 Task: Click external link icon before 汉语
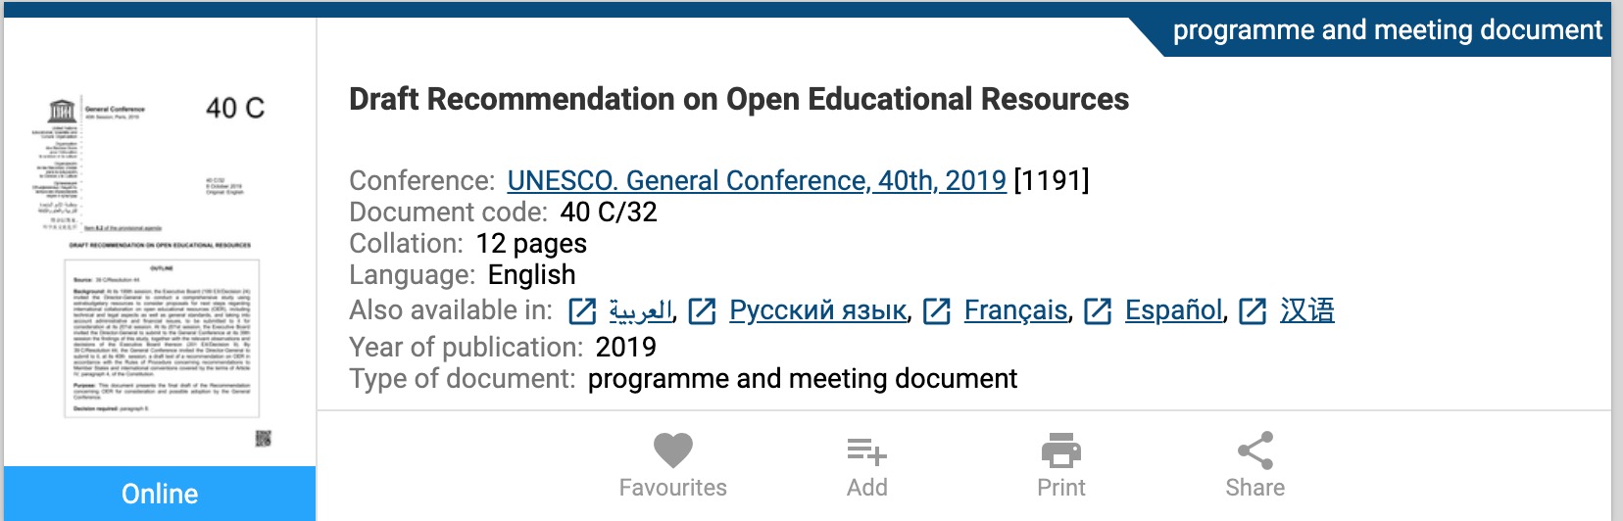pos(1253,311)
